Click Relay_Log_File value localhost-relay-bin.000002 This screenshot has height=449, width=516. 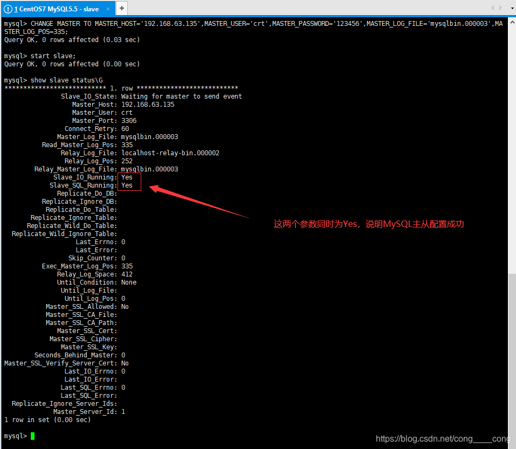click(170, 153)
